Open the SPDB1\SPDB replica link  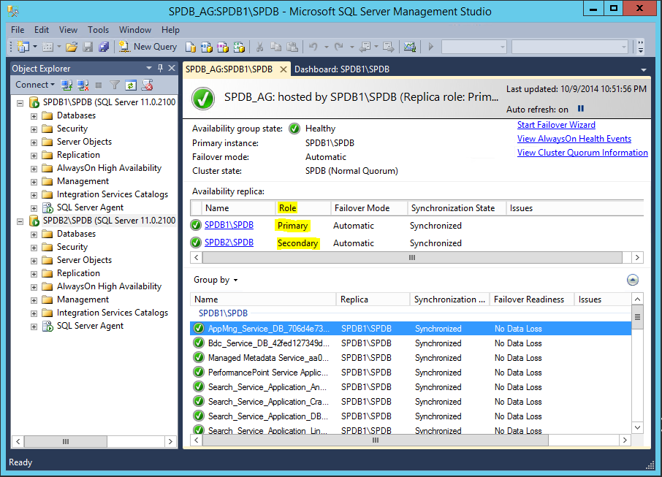click(x=229, y=226)
